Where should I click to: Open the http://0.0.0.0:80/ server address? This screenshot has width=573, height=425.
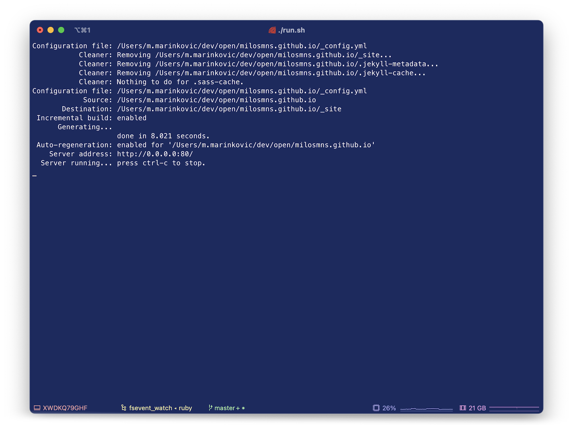[x=155, y=154]
